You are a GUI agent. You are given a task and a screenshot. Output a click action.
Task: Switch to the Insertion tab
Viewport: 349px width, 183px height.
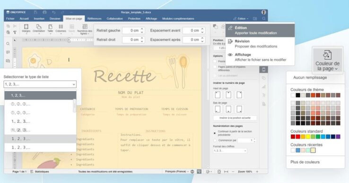pyautogui.click(x=39, y=19)
